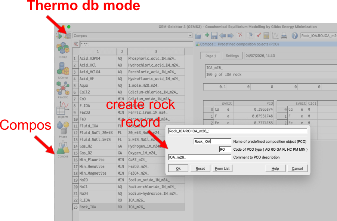Click the red remake-record tool icon
This screenshot has width=337, height=221.
[259, 35]
